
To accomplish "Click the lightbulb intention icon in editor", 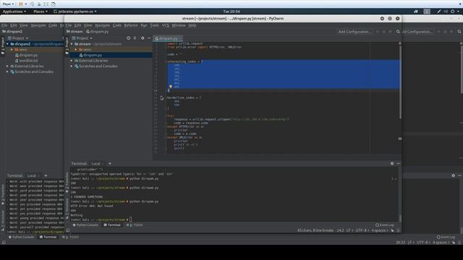I will tap(171, 87).
